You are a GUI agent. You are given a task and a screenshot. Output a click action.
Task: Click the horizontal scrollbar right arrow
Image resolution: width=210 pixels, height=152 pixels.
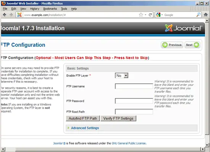point(203,149)
